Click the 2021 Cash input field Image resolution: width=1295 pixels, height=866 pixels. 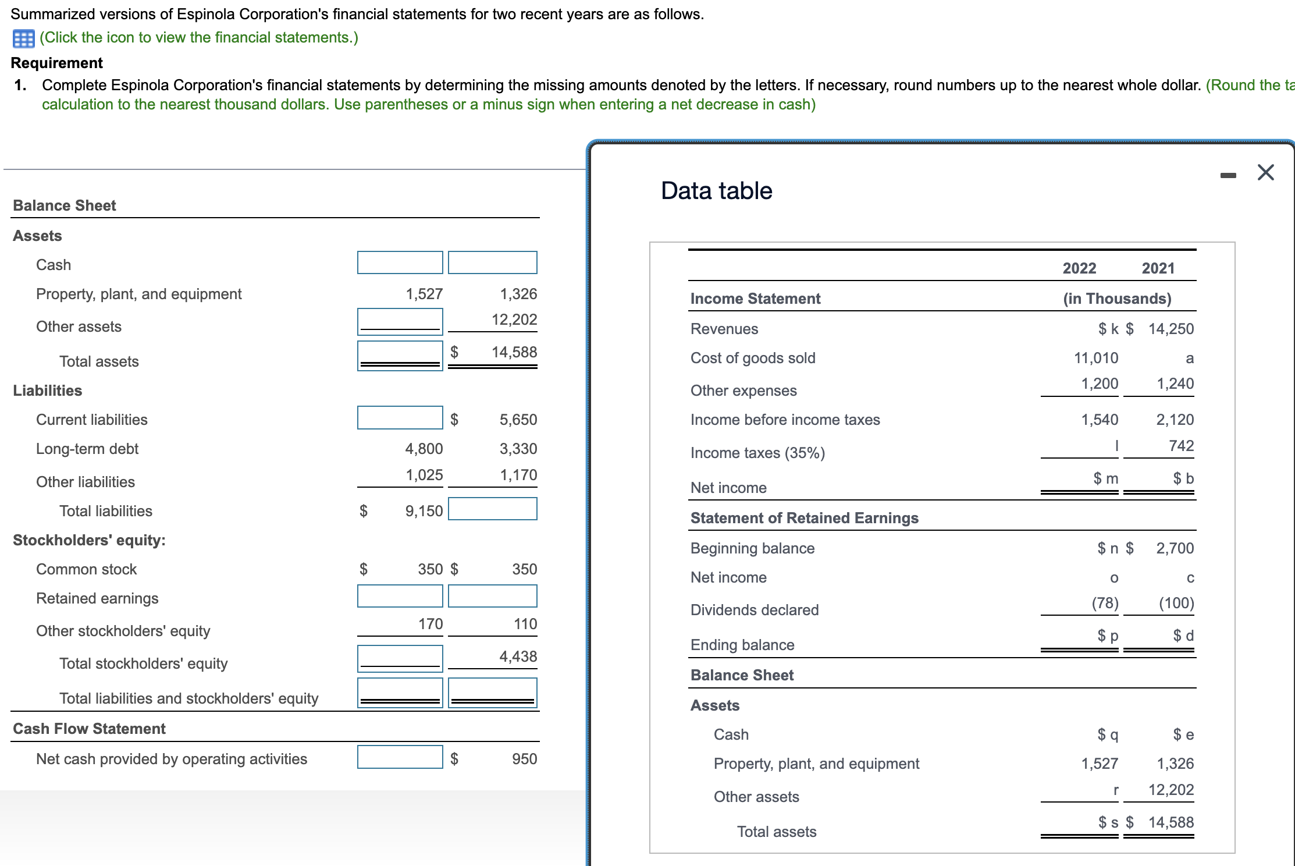click(492, 262)
